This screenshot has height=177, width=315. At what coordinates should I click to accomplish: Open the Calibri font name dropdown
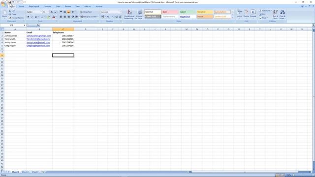coord(41,12)
